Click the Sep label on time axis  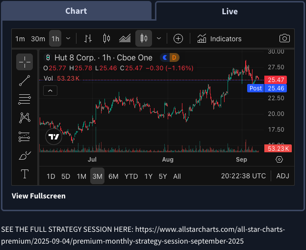[241, 160]
